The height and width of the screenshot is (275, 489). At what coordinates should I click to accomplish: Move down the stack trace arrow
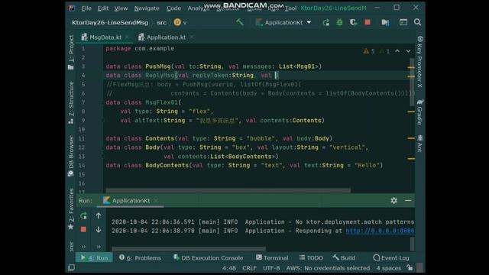99,229
